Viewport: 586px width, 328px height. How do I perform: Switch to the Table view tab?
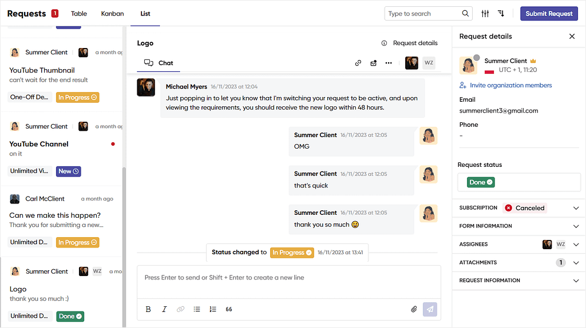[79, 14]
